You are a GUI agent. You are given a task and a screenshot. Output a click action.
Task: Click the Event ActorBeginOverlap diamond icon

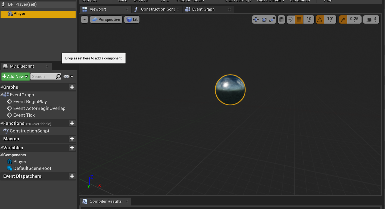(x=10, y=108)
